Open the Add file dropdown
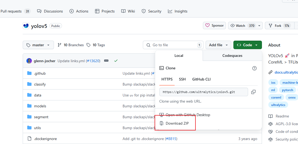 click(x=218, y=45)
